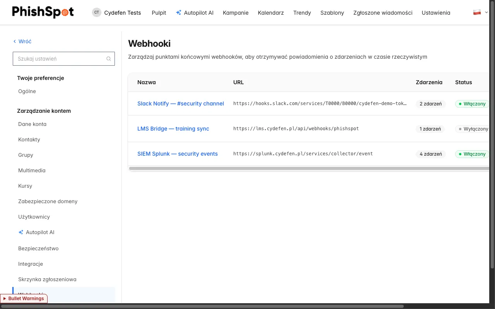495x309 pixels.
Task: Open Ustawienia in top navigation
Action: [436, 13]
